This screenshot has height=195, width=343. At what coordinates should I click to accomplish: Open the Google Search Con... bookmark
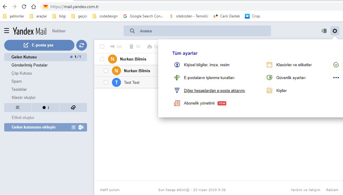coord(143,16)
